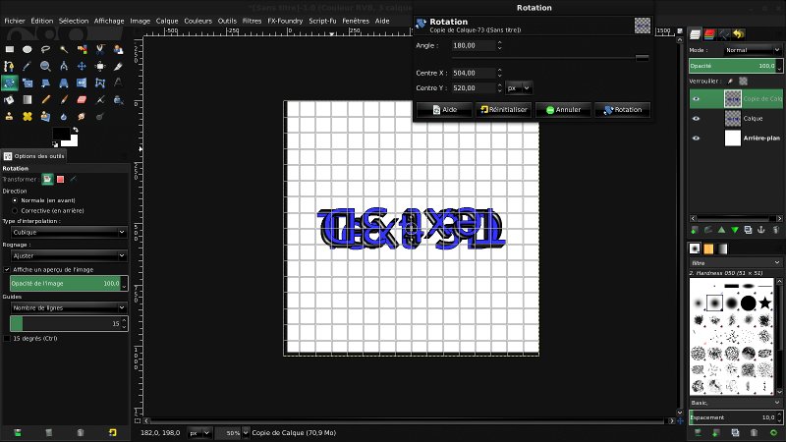
Task: Select the Blend gradient tool
Action: 28,100
